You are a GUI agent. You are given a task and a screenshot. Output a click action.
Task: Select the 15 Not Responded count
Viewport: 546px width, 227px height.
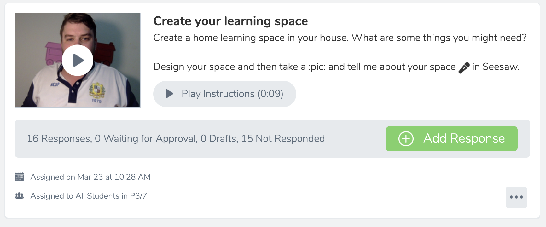tap(283, 139)
